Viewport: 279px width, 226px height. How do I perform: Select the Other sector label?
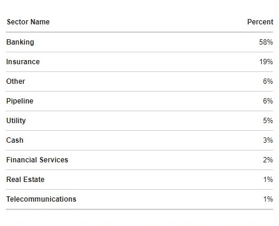(15, 81)
